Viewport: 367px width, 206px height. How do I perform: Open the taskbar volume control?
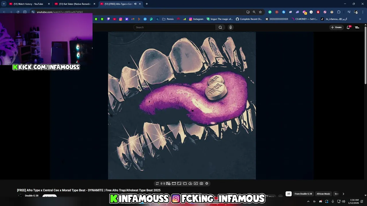[343, 201]
